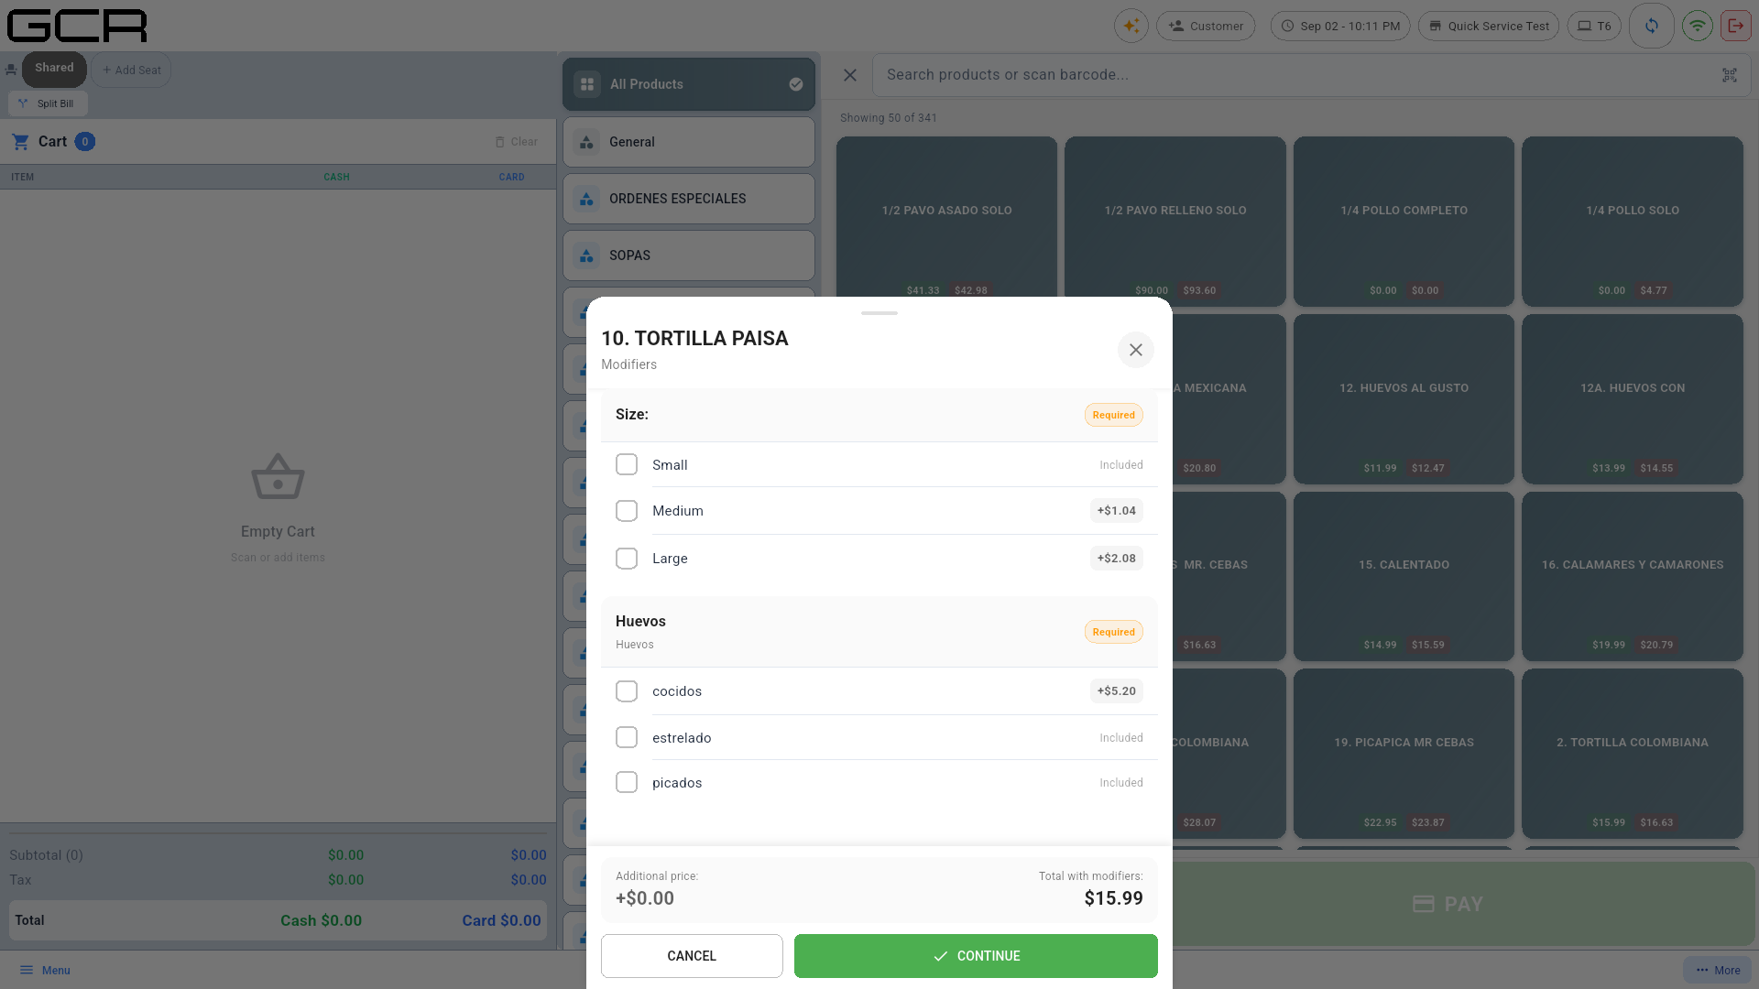Close the modifiers dialog
The width and height of the screenshot is (1759, 989).
pyautogui.click(x=1136, y=350)
